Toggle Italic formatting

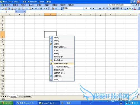pyautogui.click(x=97, y=8)
